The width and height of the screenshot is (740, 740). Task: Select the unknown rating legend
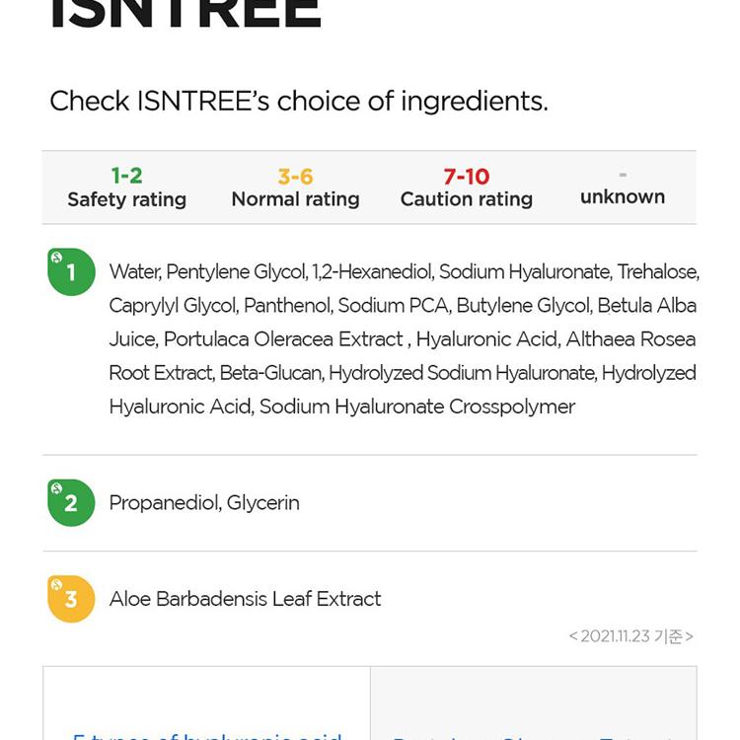(x=623, y=189)
